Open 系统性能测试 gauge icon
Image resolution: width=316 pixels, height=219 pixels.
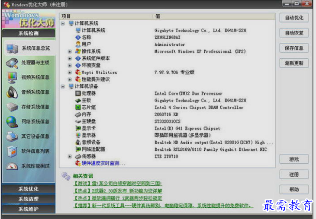12,166
